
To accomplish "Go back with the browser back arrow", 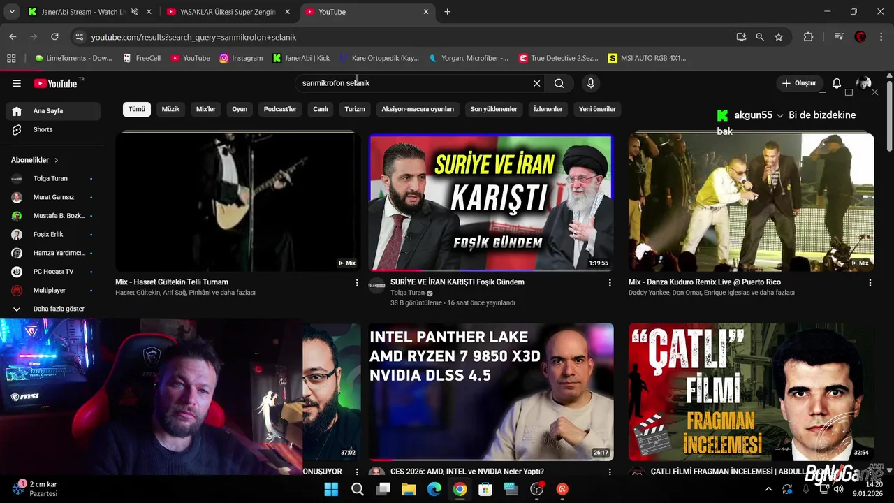I will click(13, 37).
